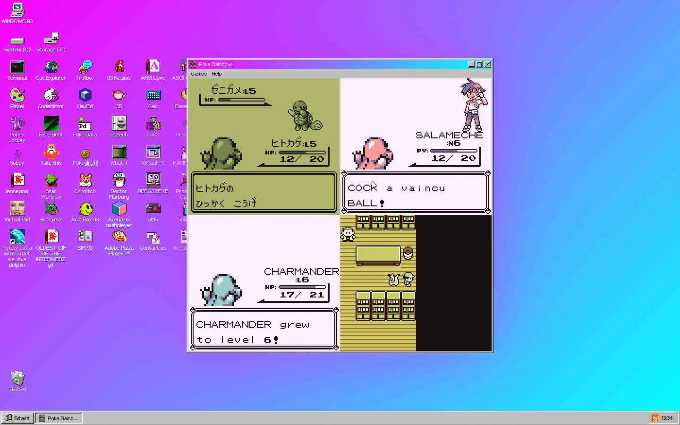Launch the Byte Beat icon
Image resolution: width=680 pixels, height=425 pixels.
click(51, 127)
